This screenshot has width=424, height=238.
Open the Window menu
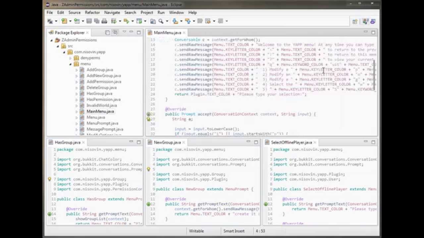click(177, 12)
